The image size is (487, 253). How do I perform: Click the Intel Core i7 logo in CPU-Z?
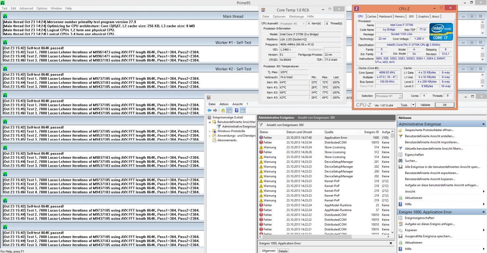(441, 32)
